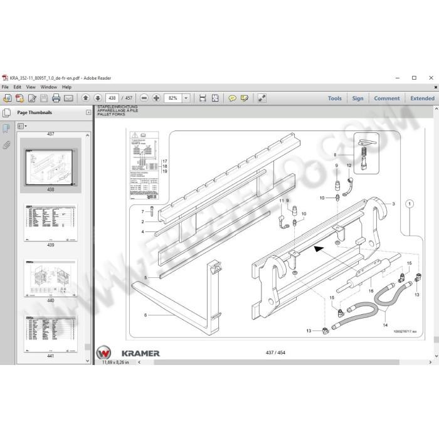Click the scrolling mode page icon
439x439 pixels.
click(x=203, y=98)
